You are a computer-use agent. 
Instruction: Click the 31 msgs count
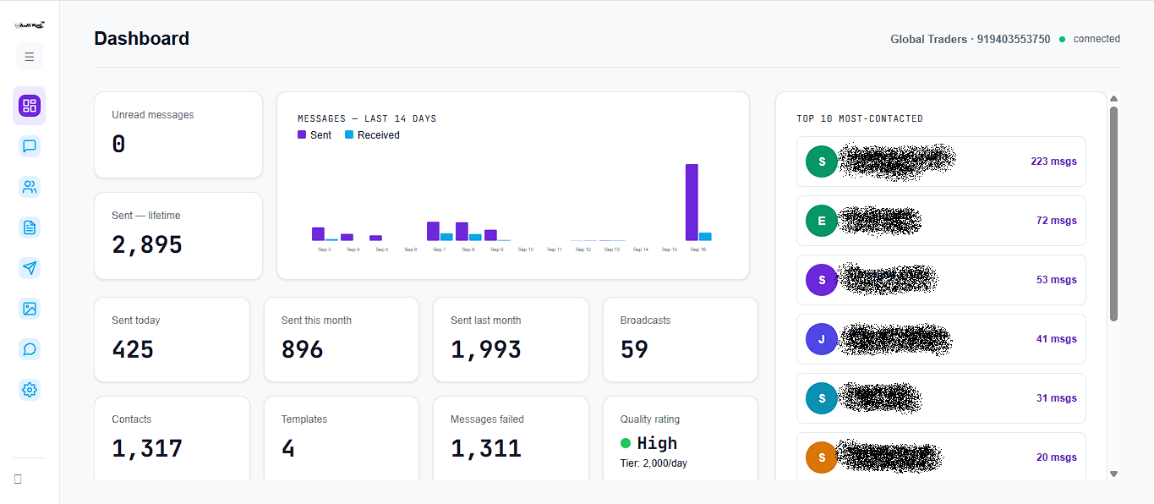click(1057, 398)
